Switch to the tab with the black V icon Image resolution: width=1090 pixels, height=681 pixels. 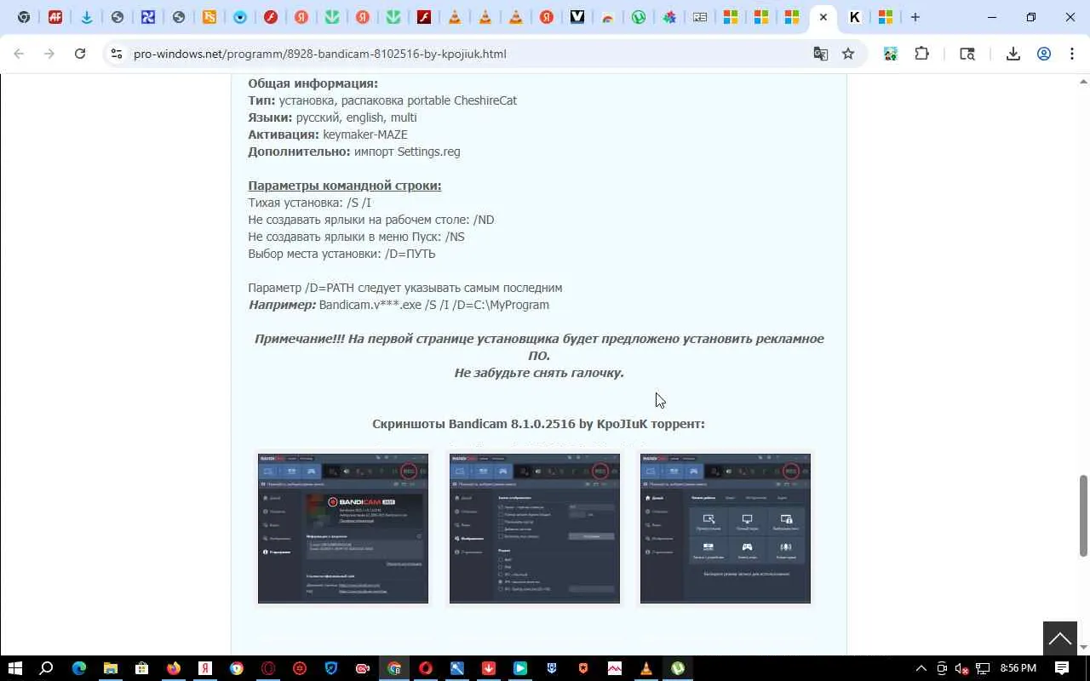coord(577,17)
